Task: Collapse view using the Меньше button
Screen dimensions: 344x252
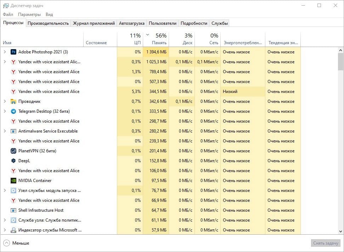Action: (x=16, y=243)
